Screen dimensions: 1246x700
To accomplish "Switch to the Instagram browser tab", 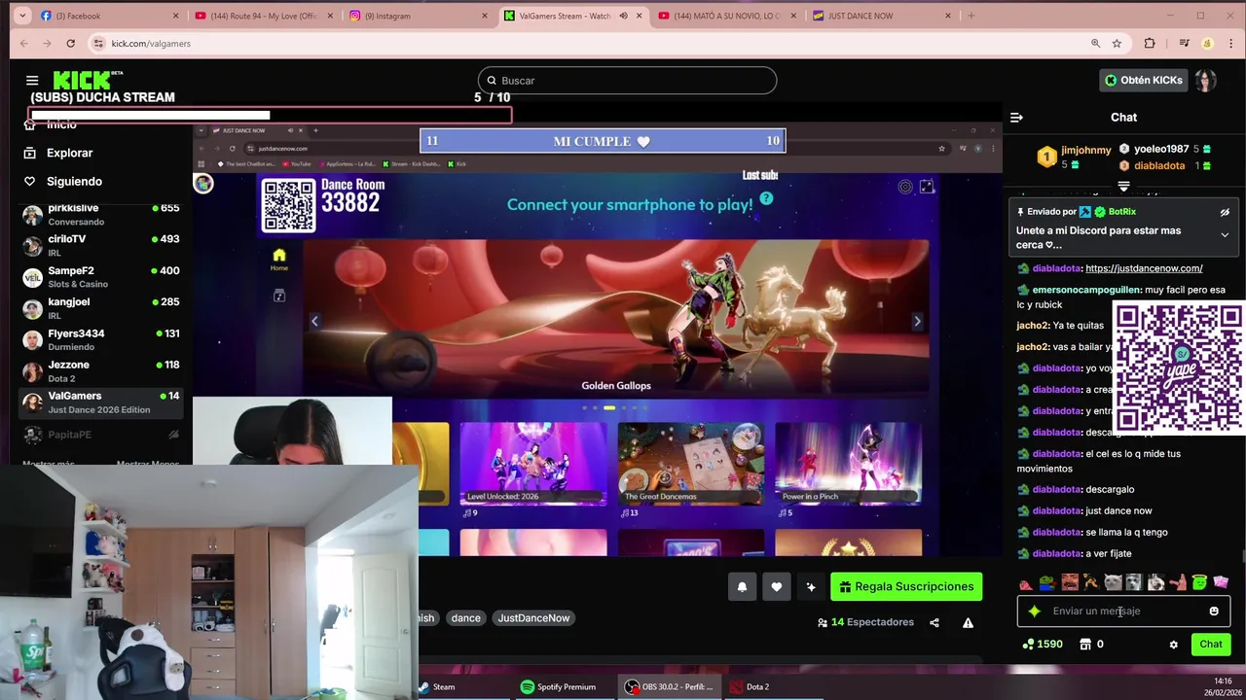I will 419,16.
